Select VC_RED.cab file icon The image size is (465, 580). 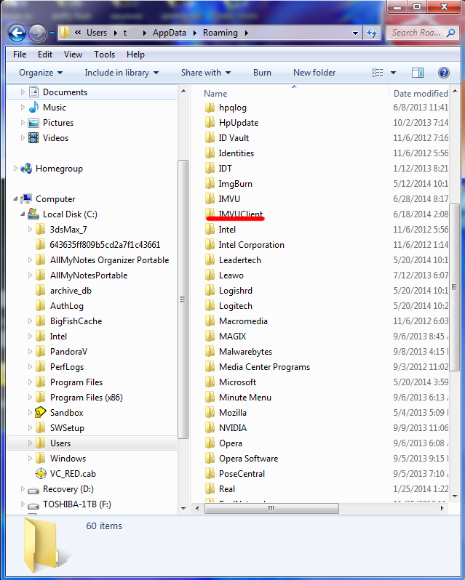coord(40,473)
